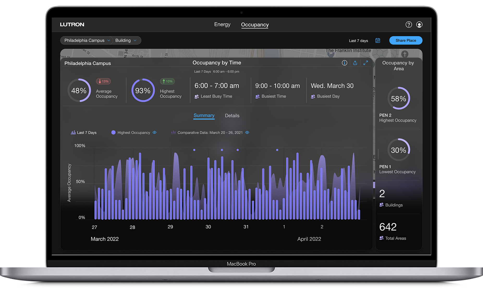Click the people icon beside Buildings
The image size is (483, 288).
381,205
